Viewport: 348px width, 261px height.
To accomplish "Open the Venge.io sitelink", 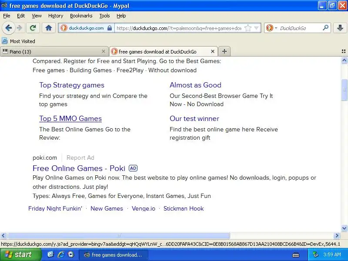I will click(144, 209).
